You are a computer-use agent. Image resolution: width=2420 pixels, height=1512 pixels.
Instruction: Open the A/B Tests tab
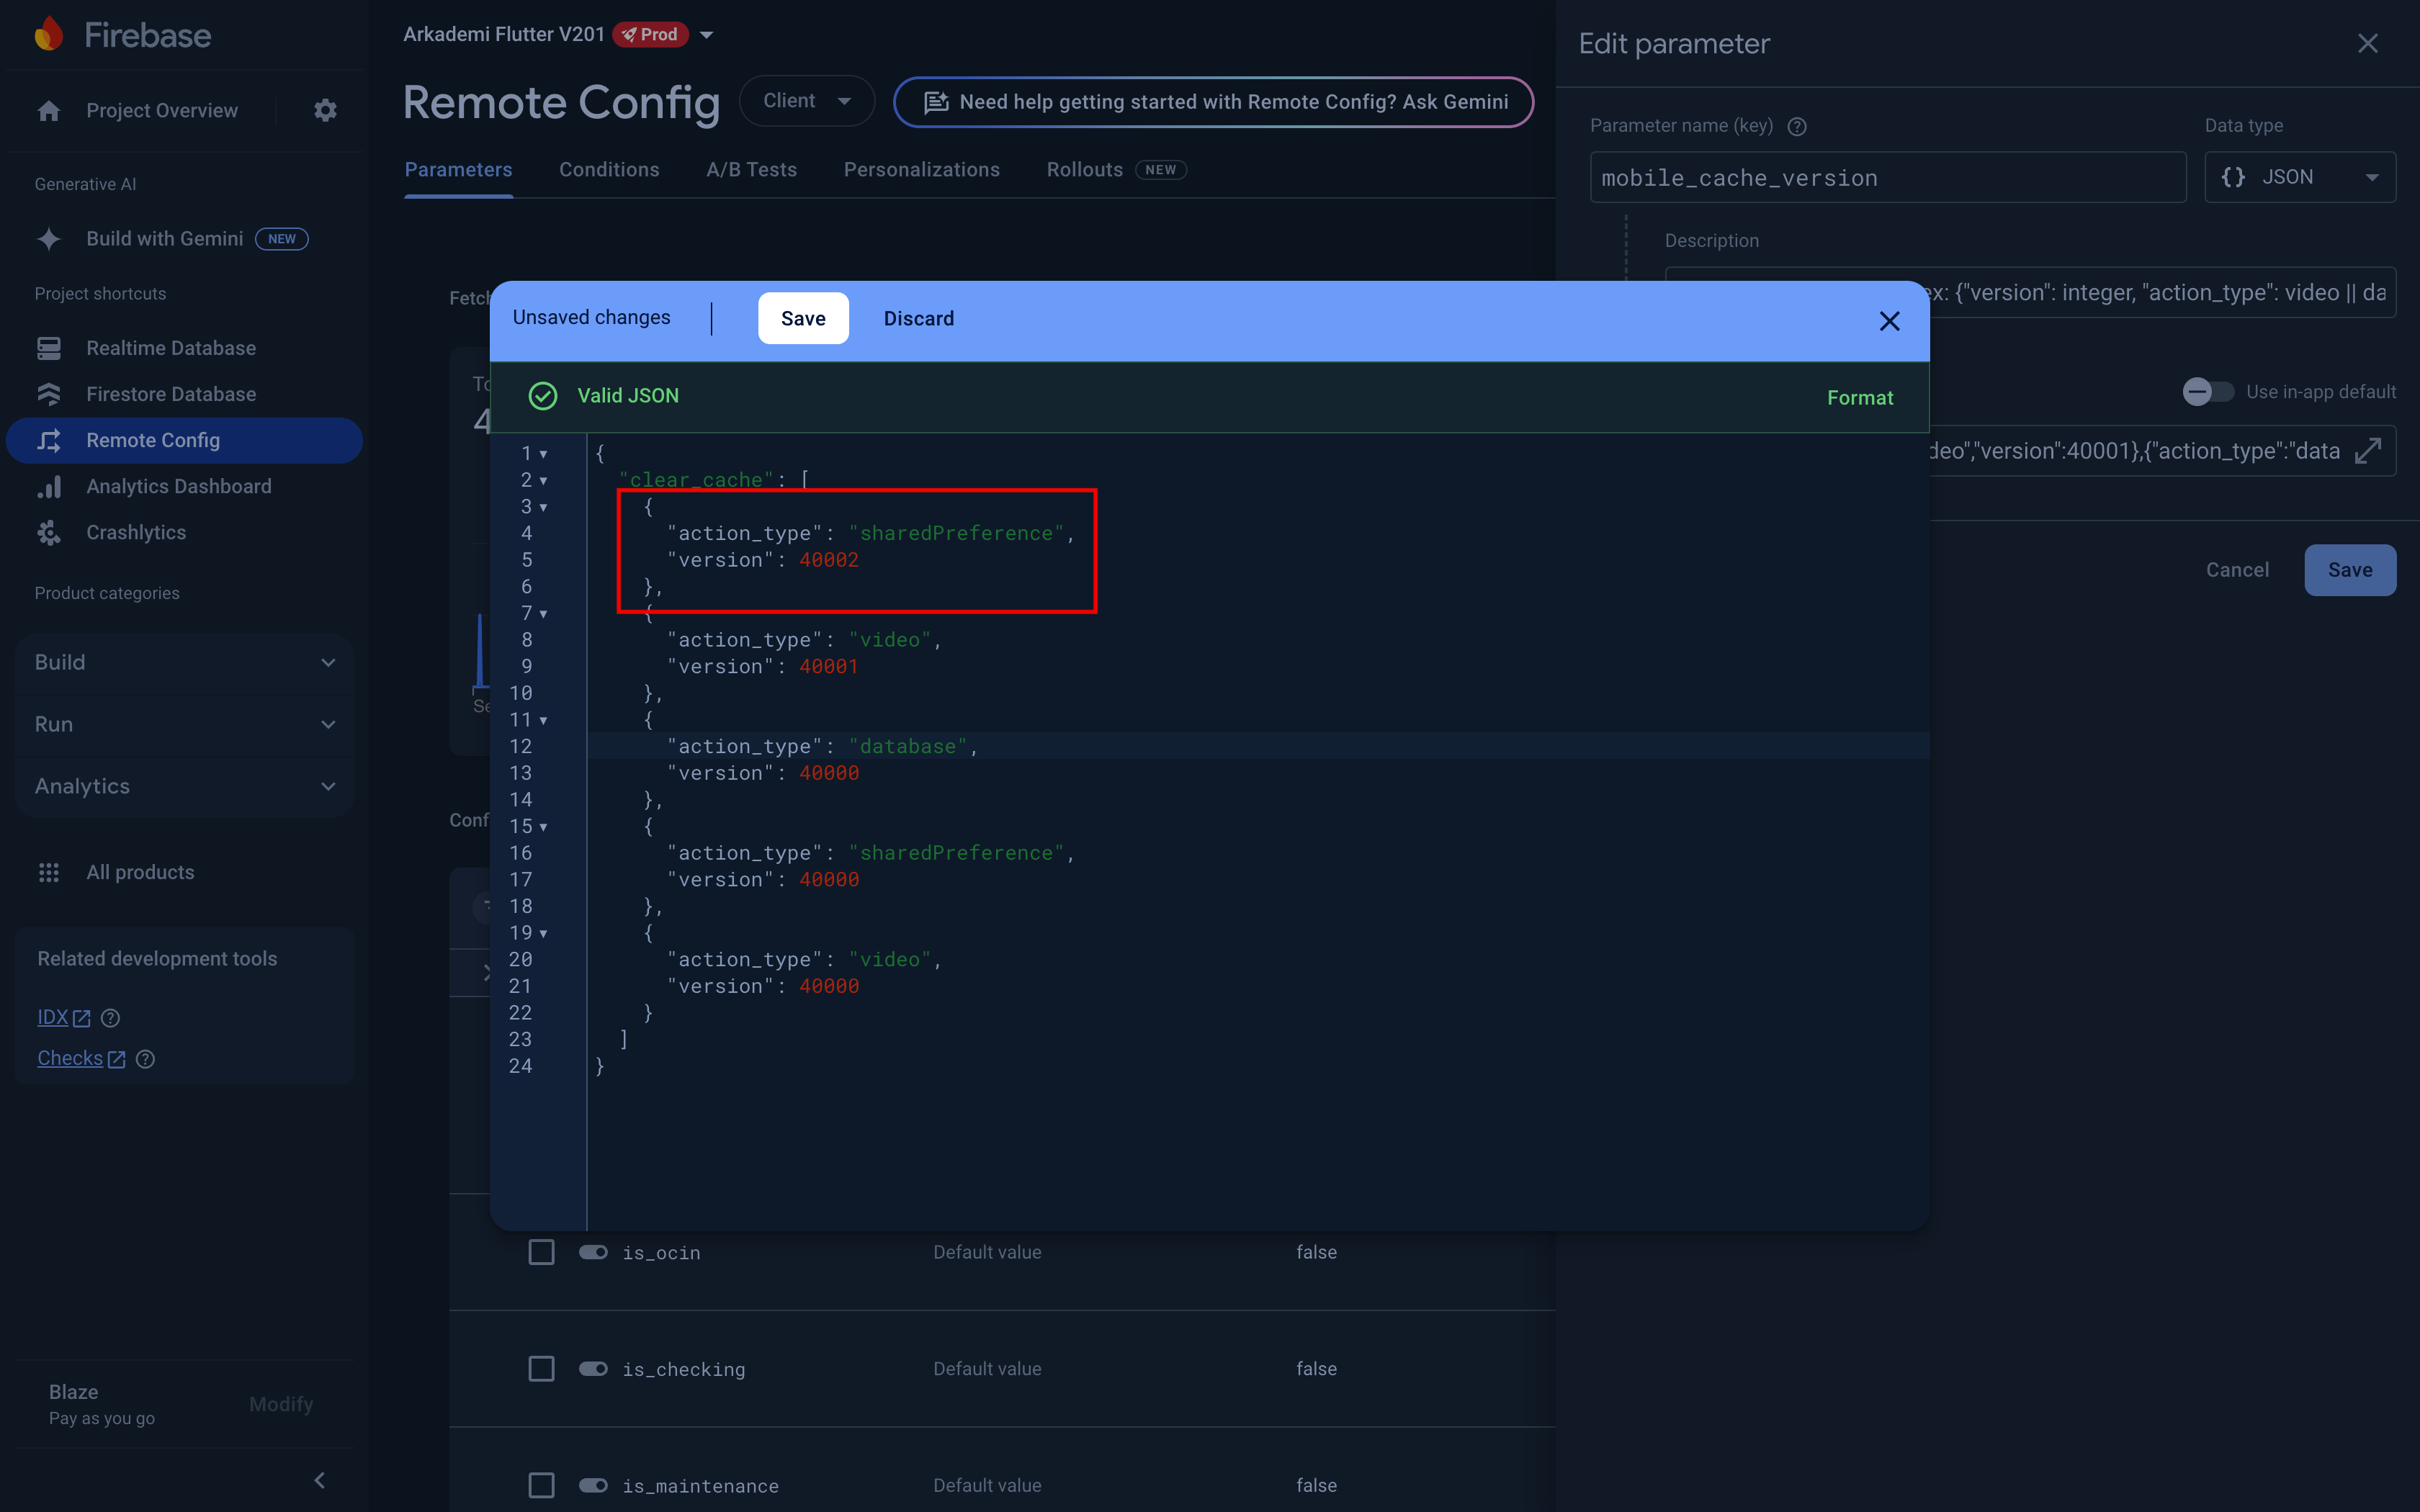(751, 169)
